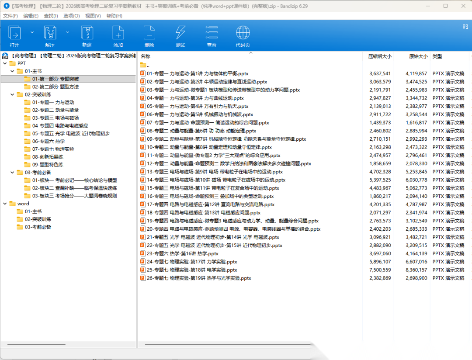Click the 添加 (Add) toolbar icon
This screenshot has height=360, width=472.
[x=118, y=33]
